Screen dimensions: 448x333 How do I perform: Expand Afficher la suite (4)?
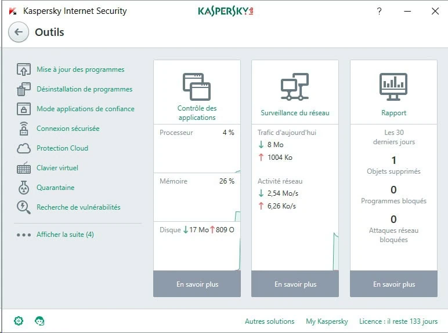point(64,235)
